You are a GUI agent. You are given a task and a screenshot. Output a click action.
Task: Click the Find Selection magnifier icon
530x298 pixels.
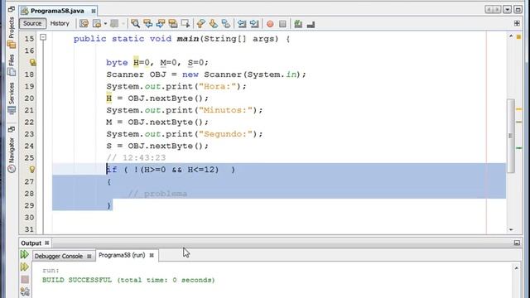[136, 24]
